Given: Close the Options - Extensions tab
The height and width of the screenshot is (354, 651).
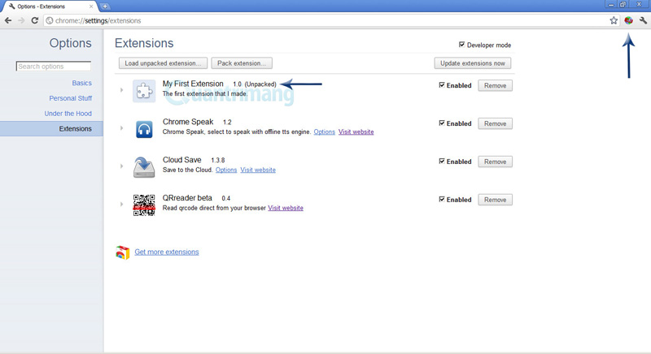Looking at the screenshot, I should point(91,6).
